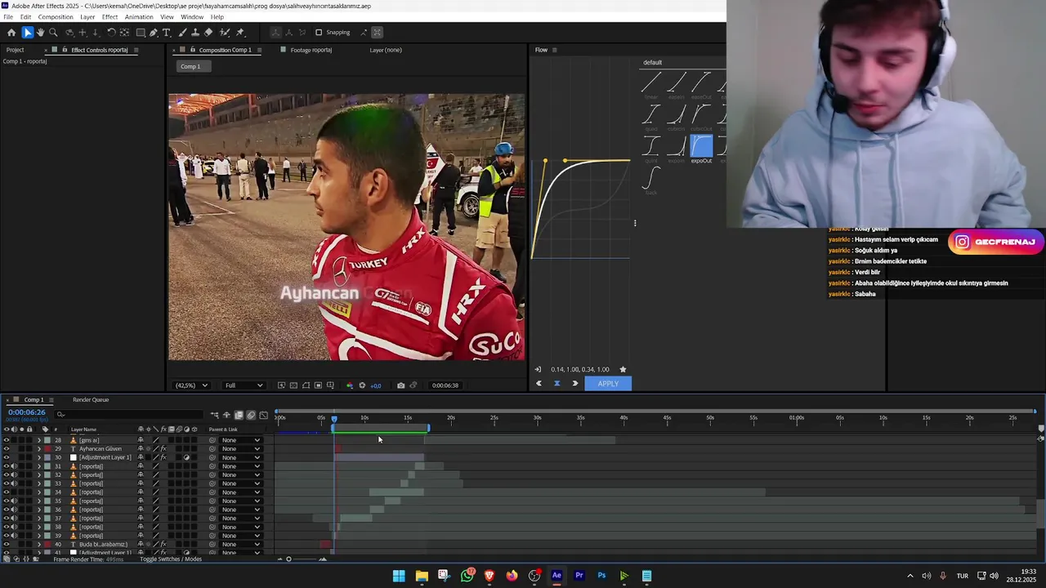Screen dimensions: 1046x588
Task: Expand layer 30 Adjustment Layer properties
Action: [38, 457]
